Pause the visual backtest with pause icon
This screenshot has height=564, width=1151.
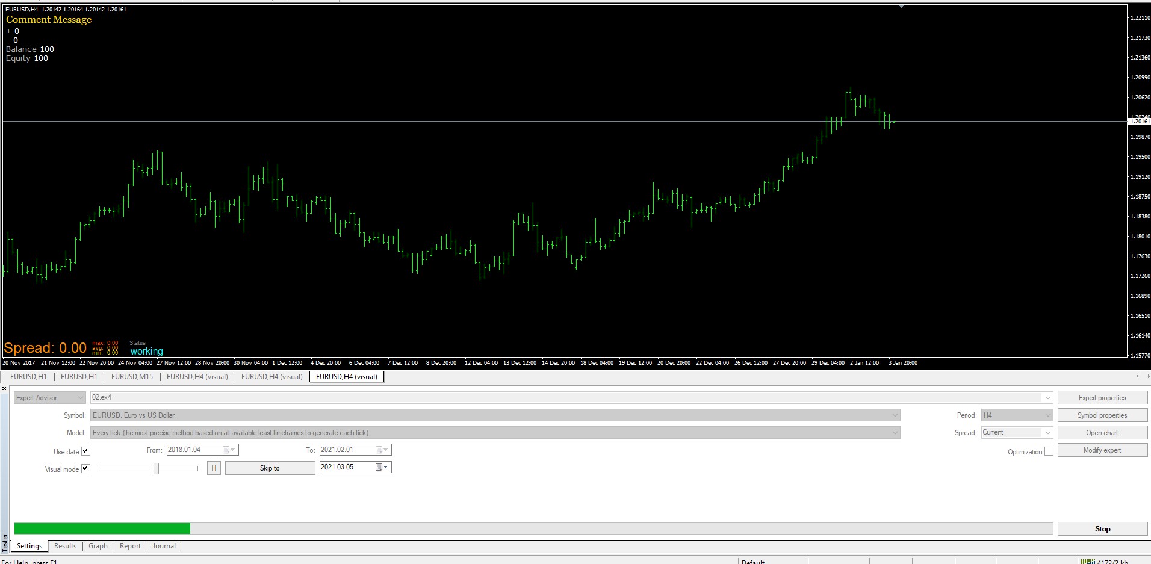pos(214,468)
